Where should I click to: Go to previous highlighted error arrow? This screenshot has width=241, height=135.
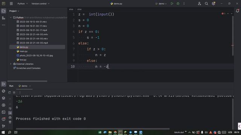click(x=228, y=13)
